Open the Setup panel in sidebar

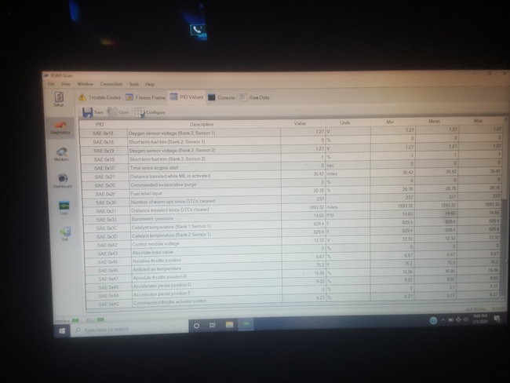(x=59, y=99)
